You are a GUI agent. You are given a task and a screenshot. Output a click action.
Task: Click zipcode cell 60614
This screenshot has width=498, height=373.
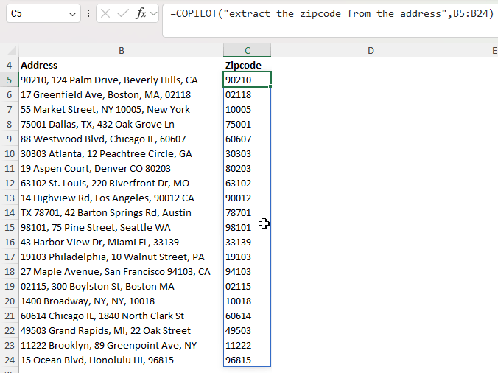[247, 316]
